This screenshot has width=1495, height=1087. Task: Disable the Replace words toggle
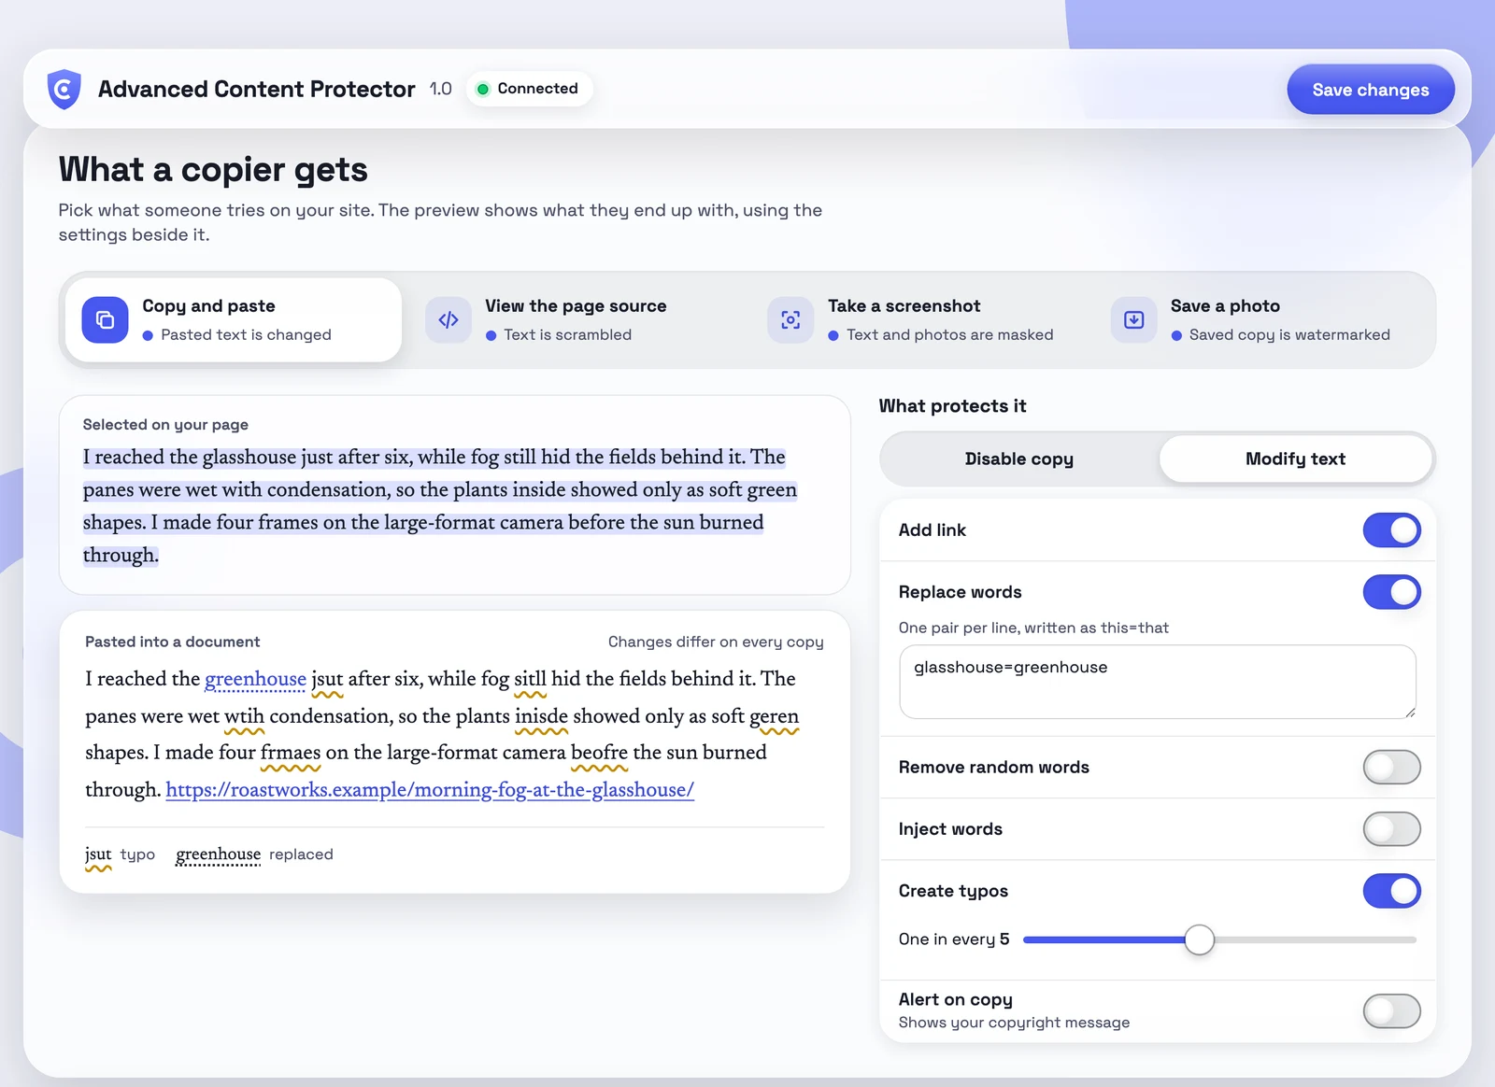coord(1391,592)
